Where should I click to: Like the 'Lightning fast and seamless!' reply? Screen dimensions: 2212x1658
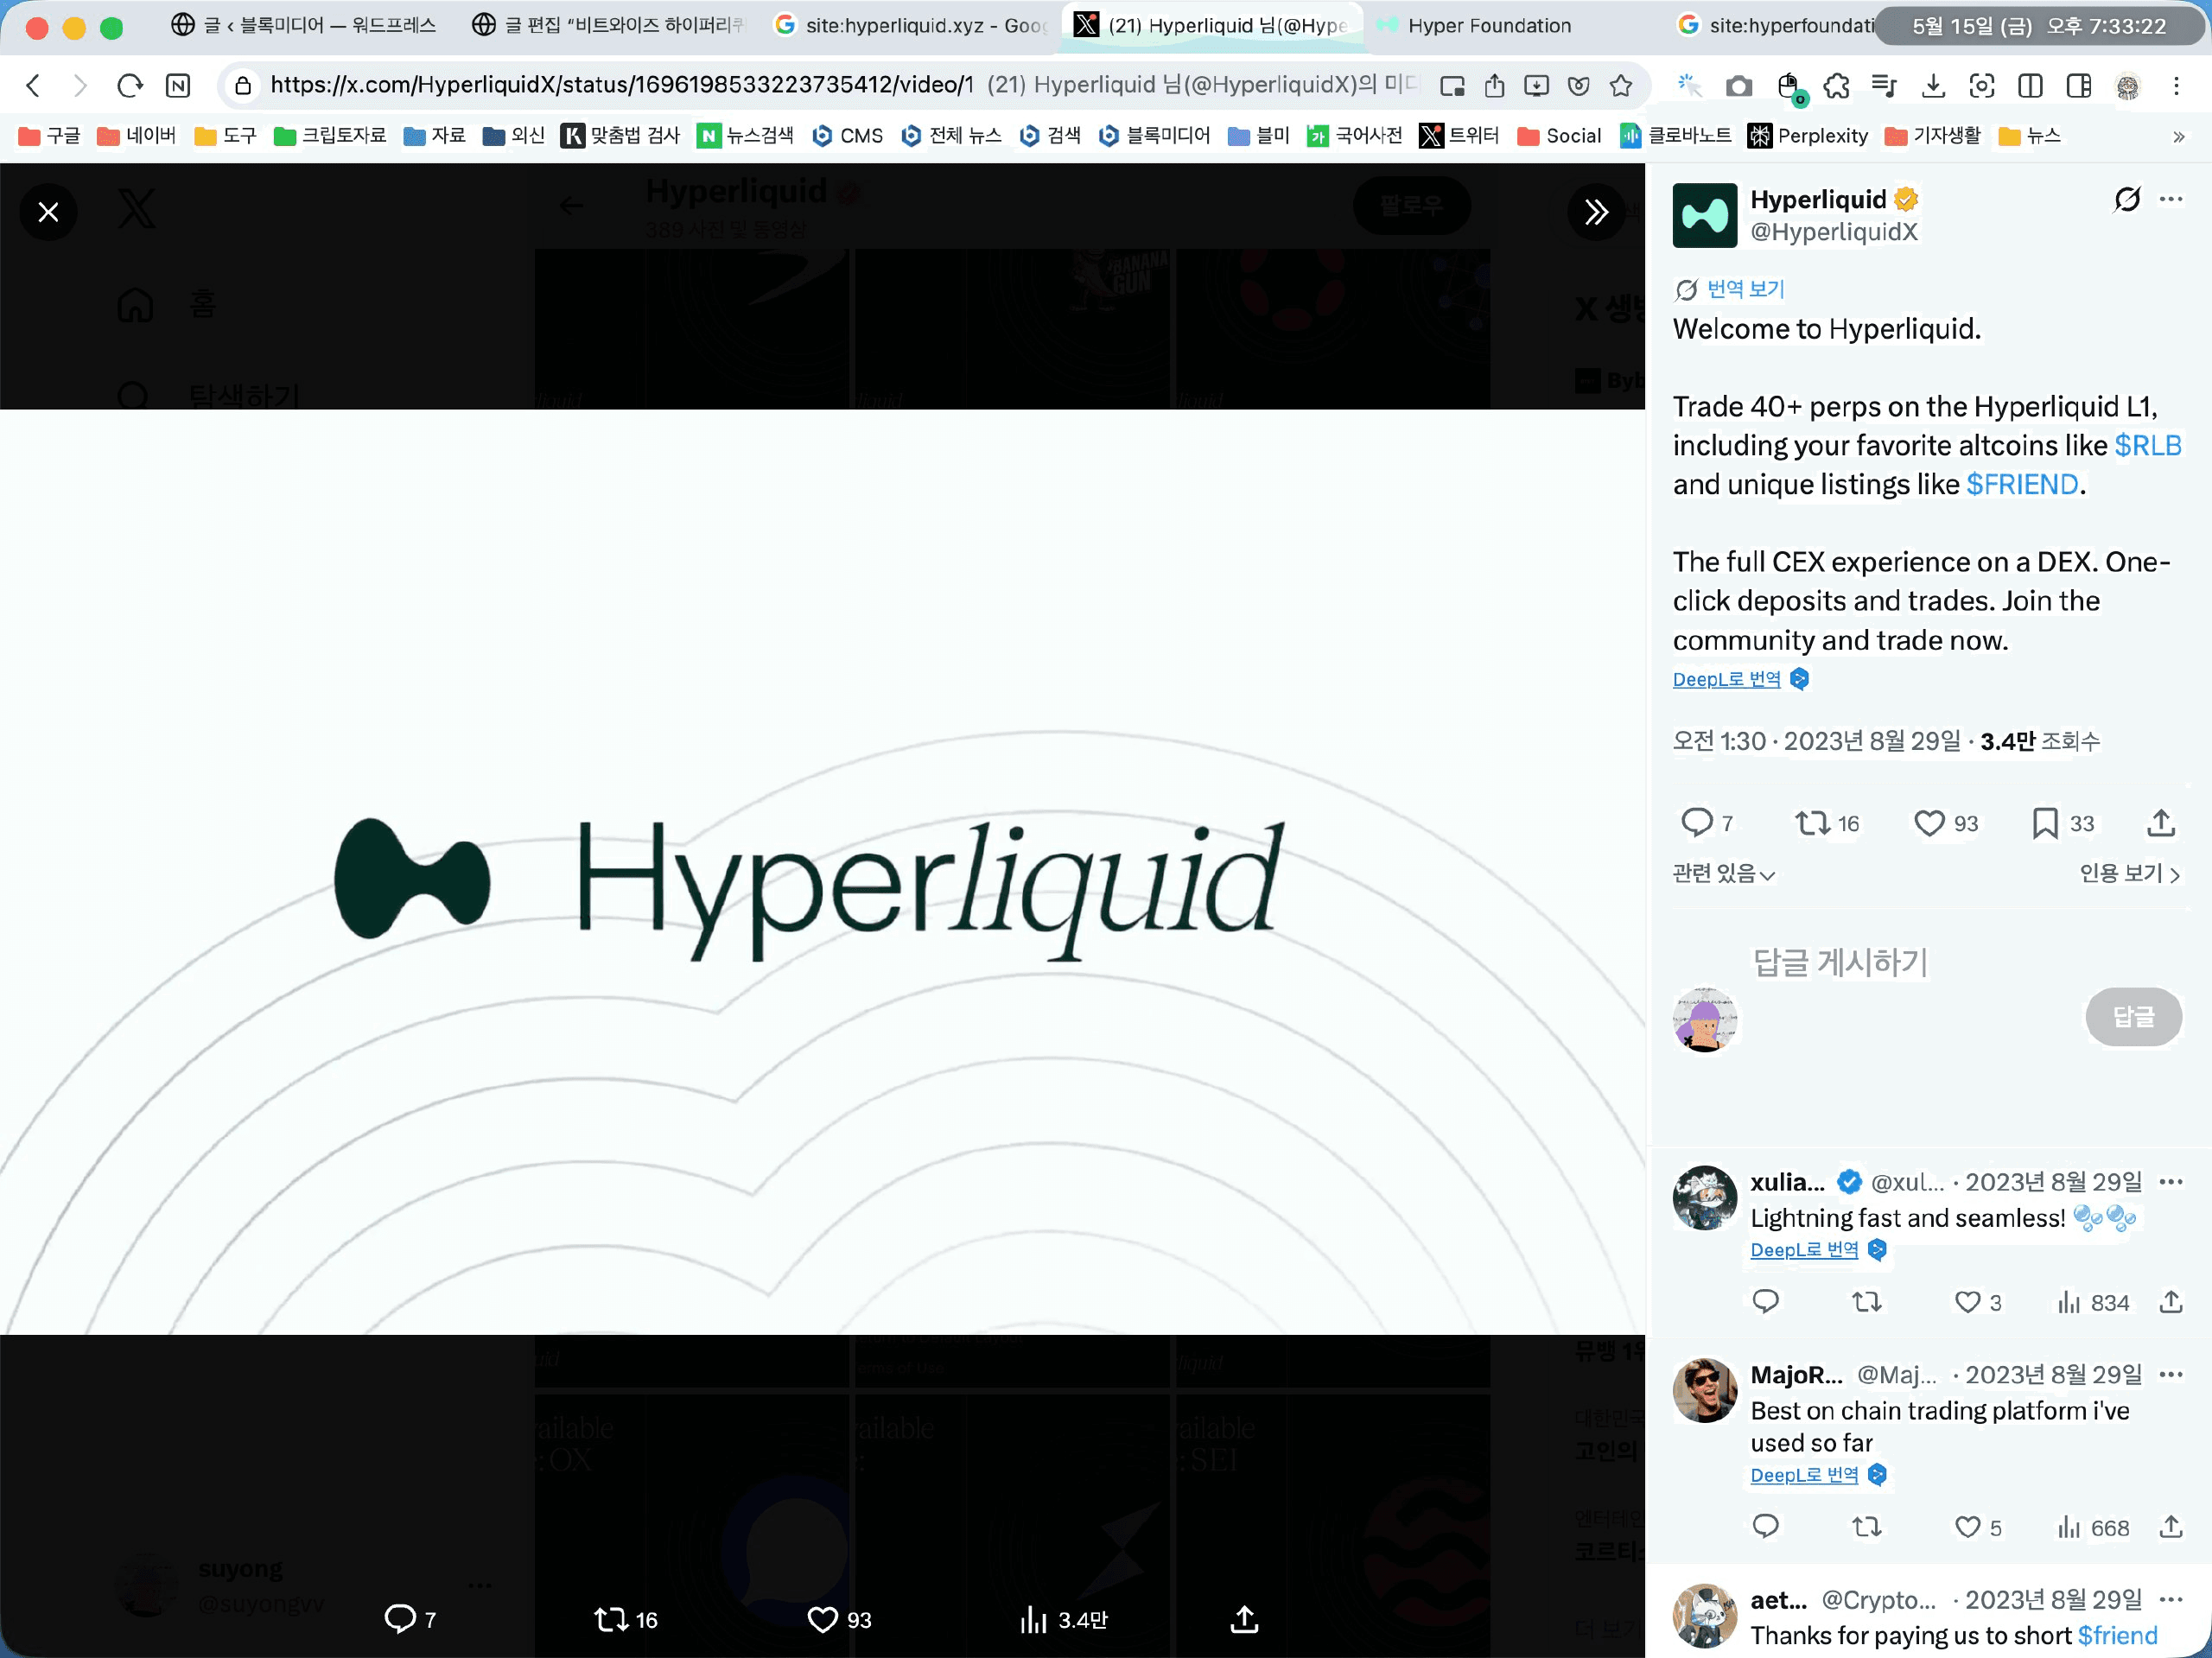pyautogui.click(x=1977, y=1302)
